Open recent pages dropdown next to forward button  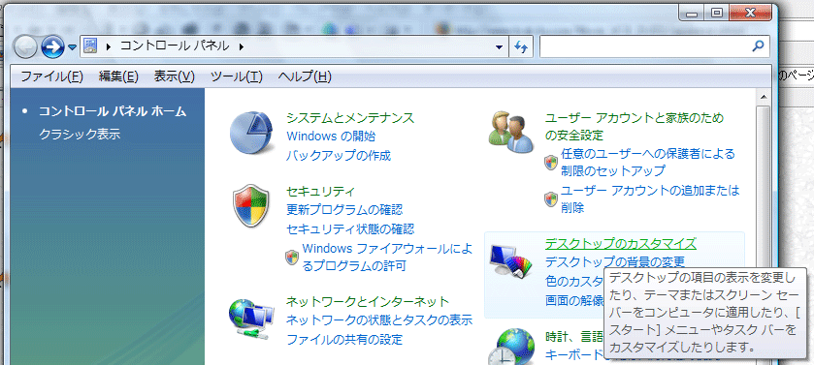[x=72, y=47]
